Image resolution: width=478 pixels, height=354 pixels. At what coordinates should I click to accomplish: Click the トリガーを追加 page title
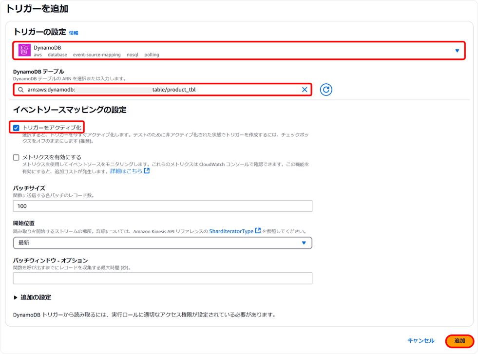pyautogui.click(x=37, y=9)
